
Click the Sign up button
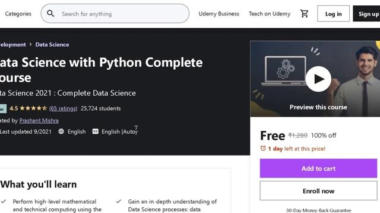tap(367, 14)
